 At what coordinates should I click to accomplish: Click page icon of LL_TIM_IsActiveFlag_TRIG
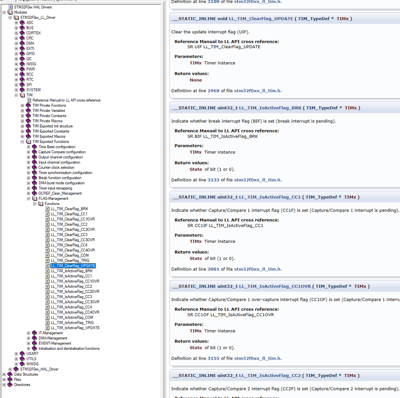(48, 323)
